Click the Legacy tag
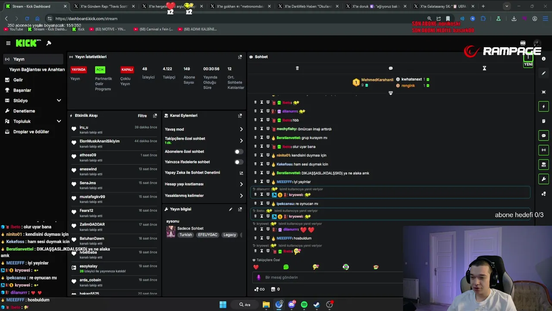 230,235
